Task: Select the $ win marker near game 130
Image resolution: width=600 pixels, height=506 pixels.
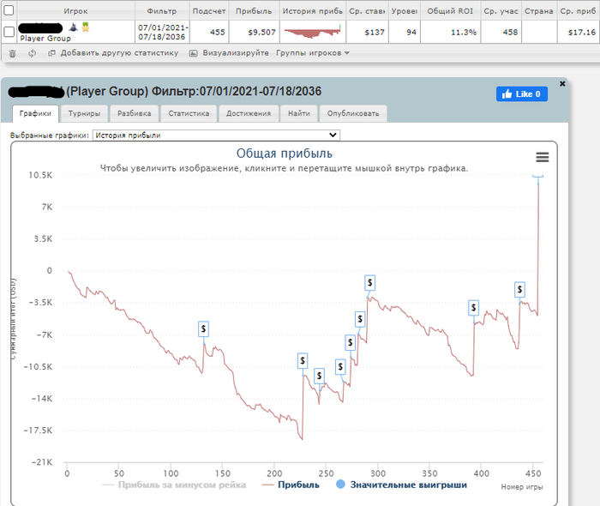Action: (204, 328)
